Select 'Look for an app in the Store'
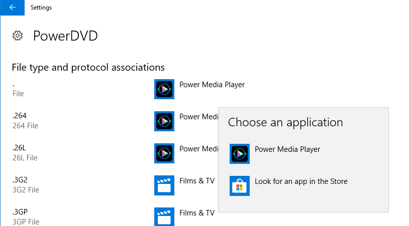The width and height of the screenshot is (409, 226). 301,181
